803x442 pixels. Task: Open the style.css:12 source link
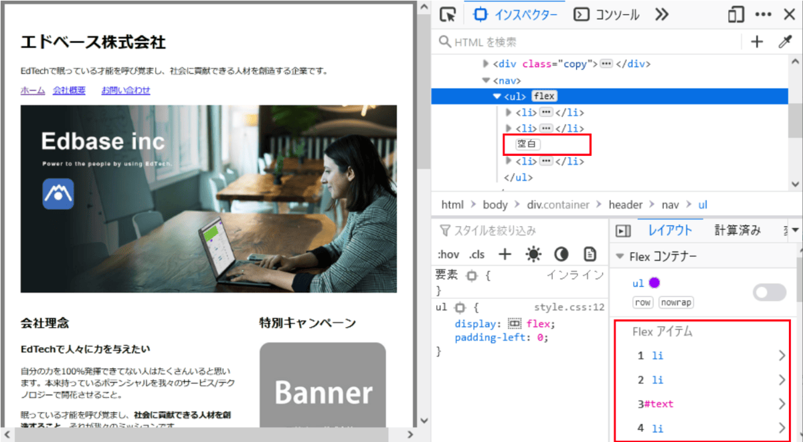[x=569, y=308]
